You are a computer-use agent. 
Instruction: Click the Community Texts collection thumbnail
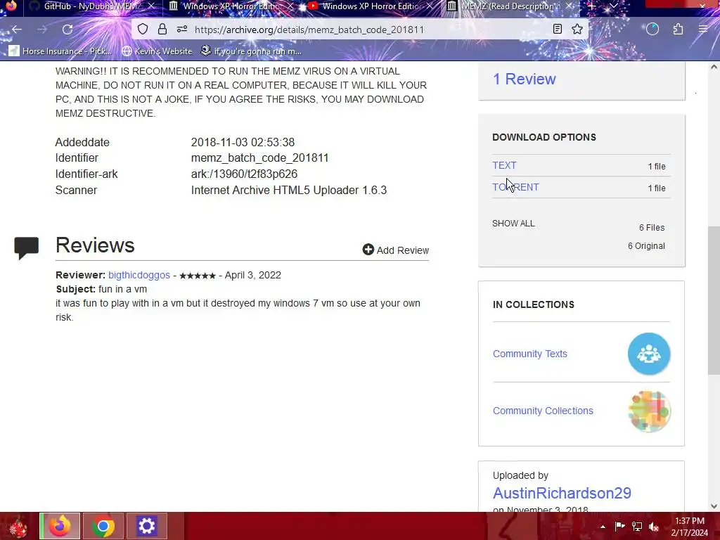click(649, 354)
